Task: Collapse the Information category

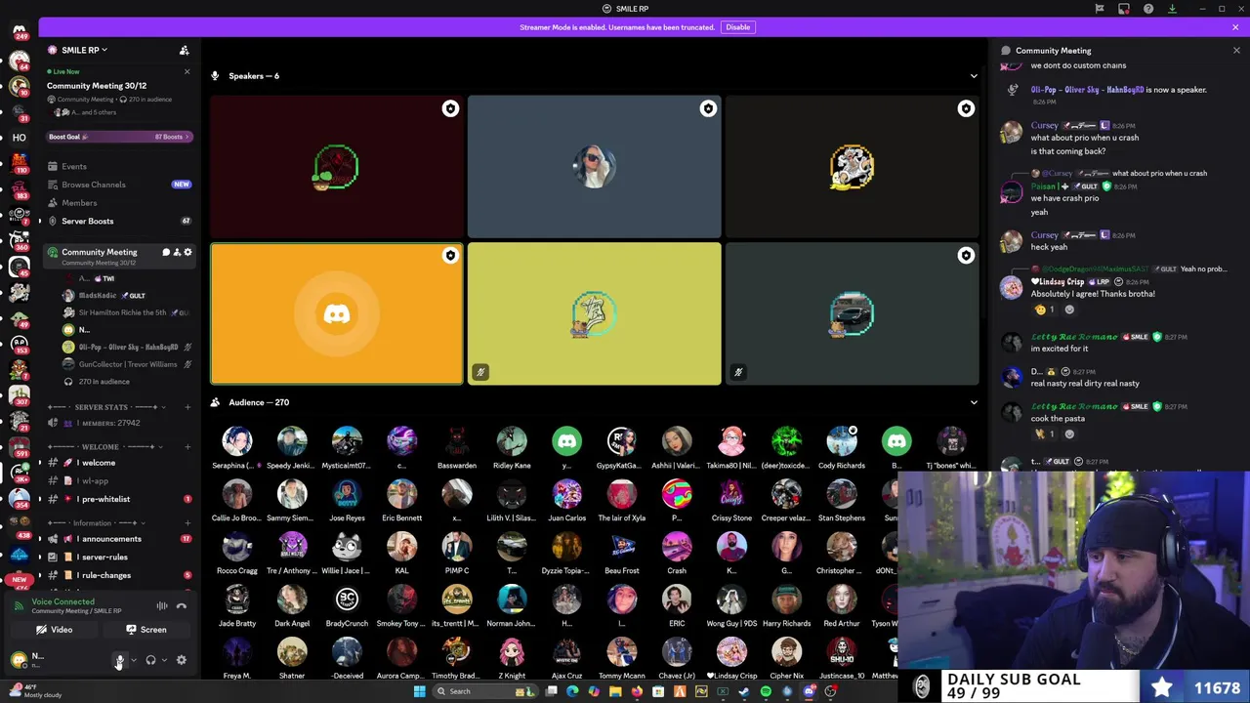Action: click(98, 523)
